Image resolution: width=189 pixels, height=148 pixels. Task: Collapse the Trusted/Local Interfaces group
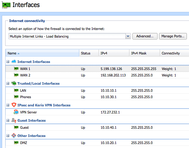pyautogui.click(x=8, y=83)
